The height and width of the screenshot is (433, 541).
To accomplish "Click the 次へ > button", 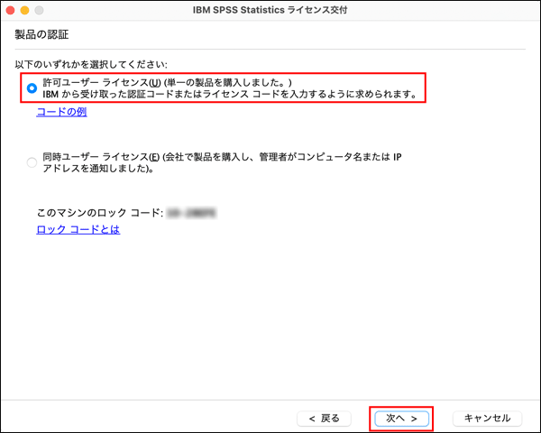I will (401, 419).
